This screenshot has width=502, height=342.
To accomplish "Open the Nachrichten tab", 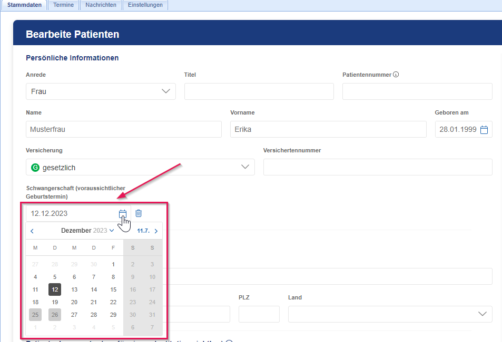I will coord(100,5).
